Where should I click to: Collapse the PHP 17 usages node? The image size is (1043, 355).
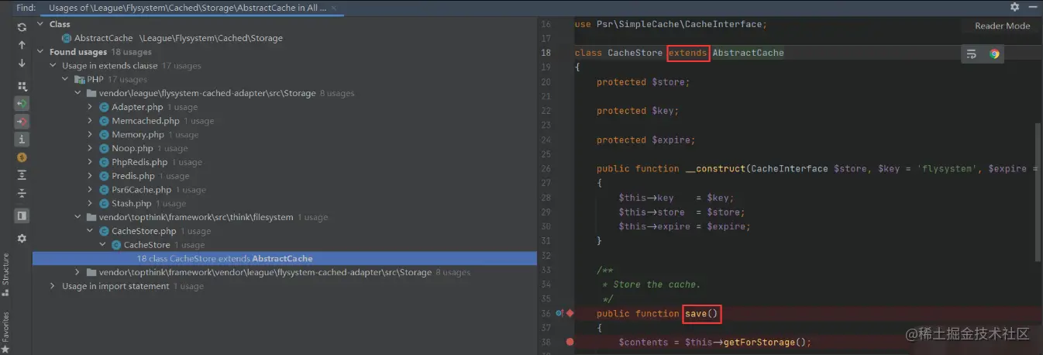pos(66,80)
